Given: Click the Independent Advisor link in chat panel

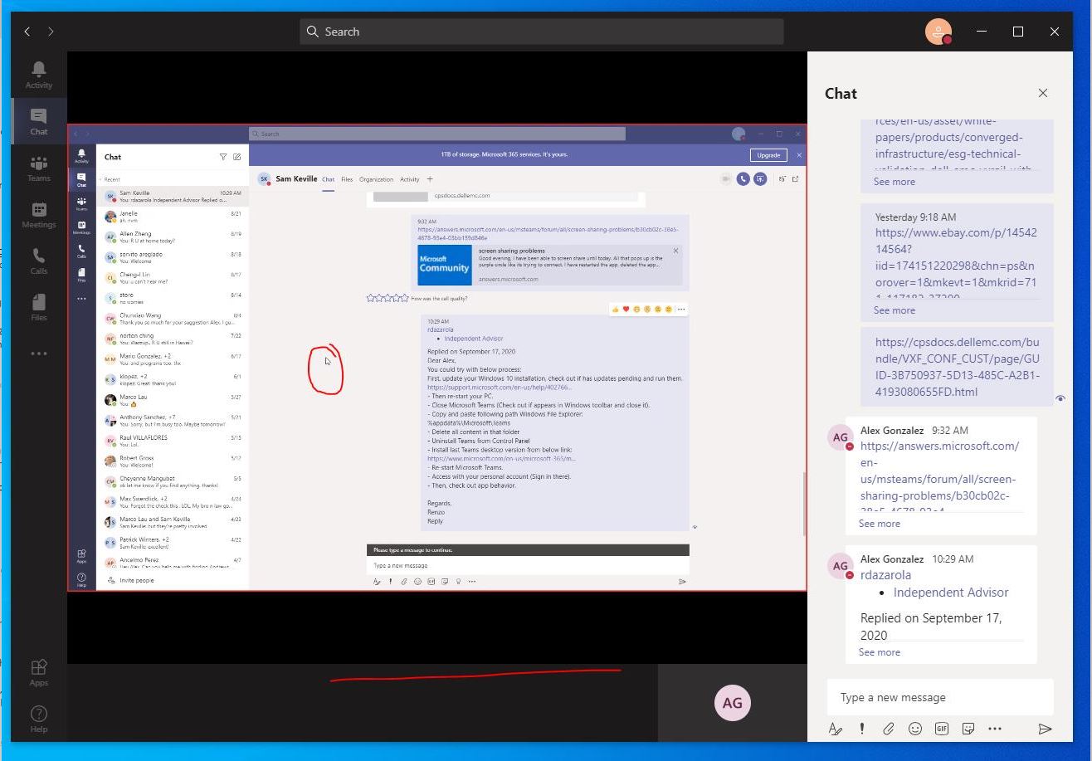Looking at the screenshot, I should pos(951,593).
